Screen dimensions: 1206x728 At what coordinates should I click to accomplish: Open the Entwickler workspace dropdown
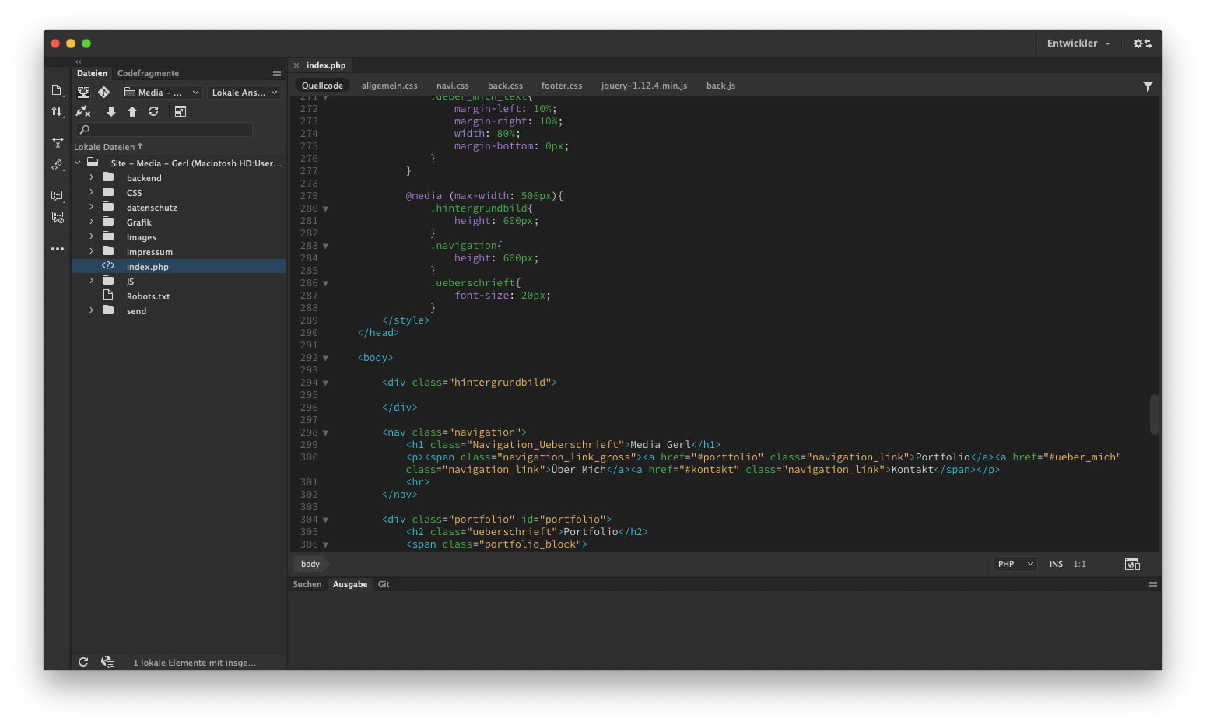(x=1078, y=44)
